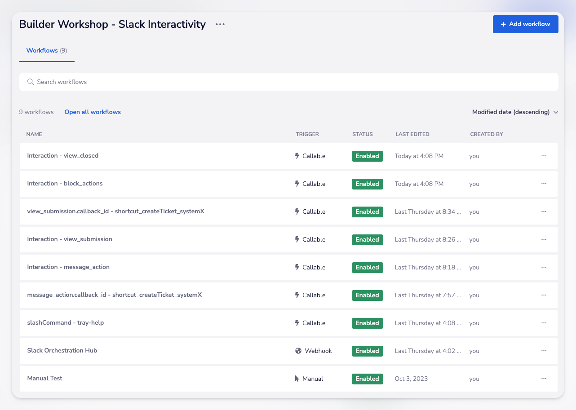Open the Slack Orchestration Hub workflow
576x410 pixels.
click(x=62, y=351)
